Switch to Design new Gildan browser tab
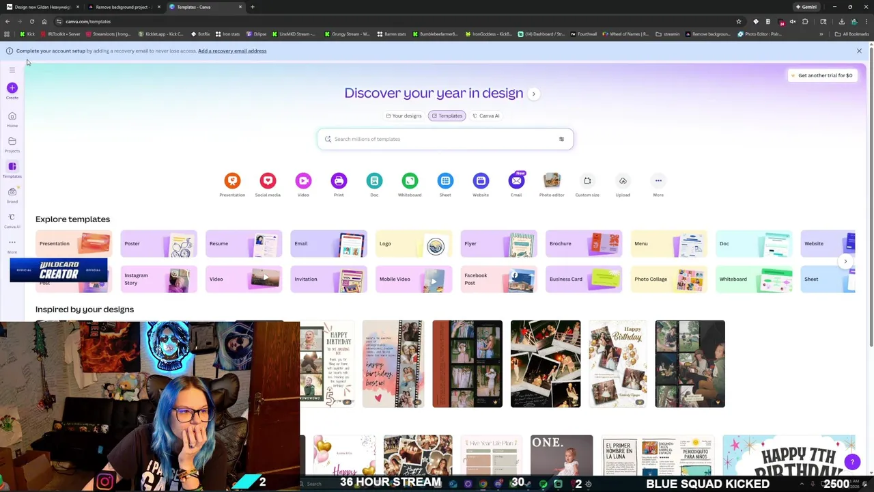This screenshot has height=492, width=874. [41, 7]
